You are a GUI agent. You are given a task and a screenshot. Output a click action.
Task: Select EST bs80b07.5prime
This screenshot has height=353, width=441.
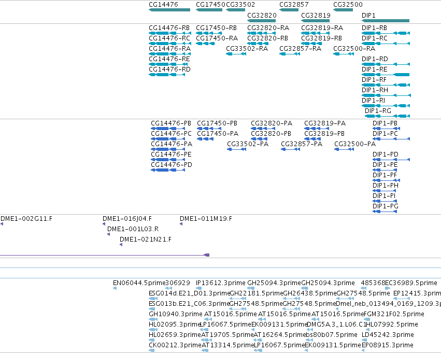pos(331,335)
